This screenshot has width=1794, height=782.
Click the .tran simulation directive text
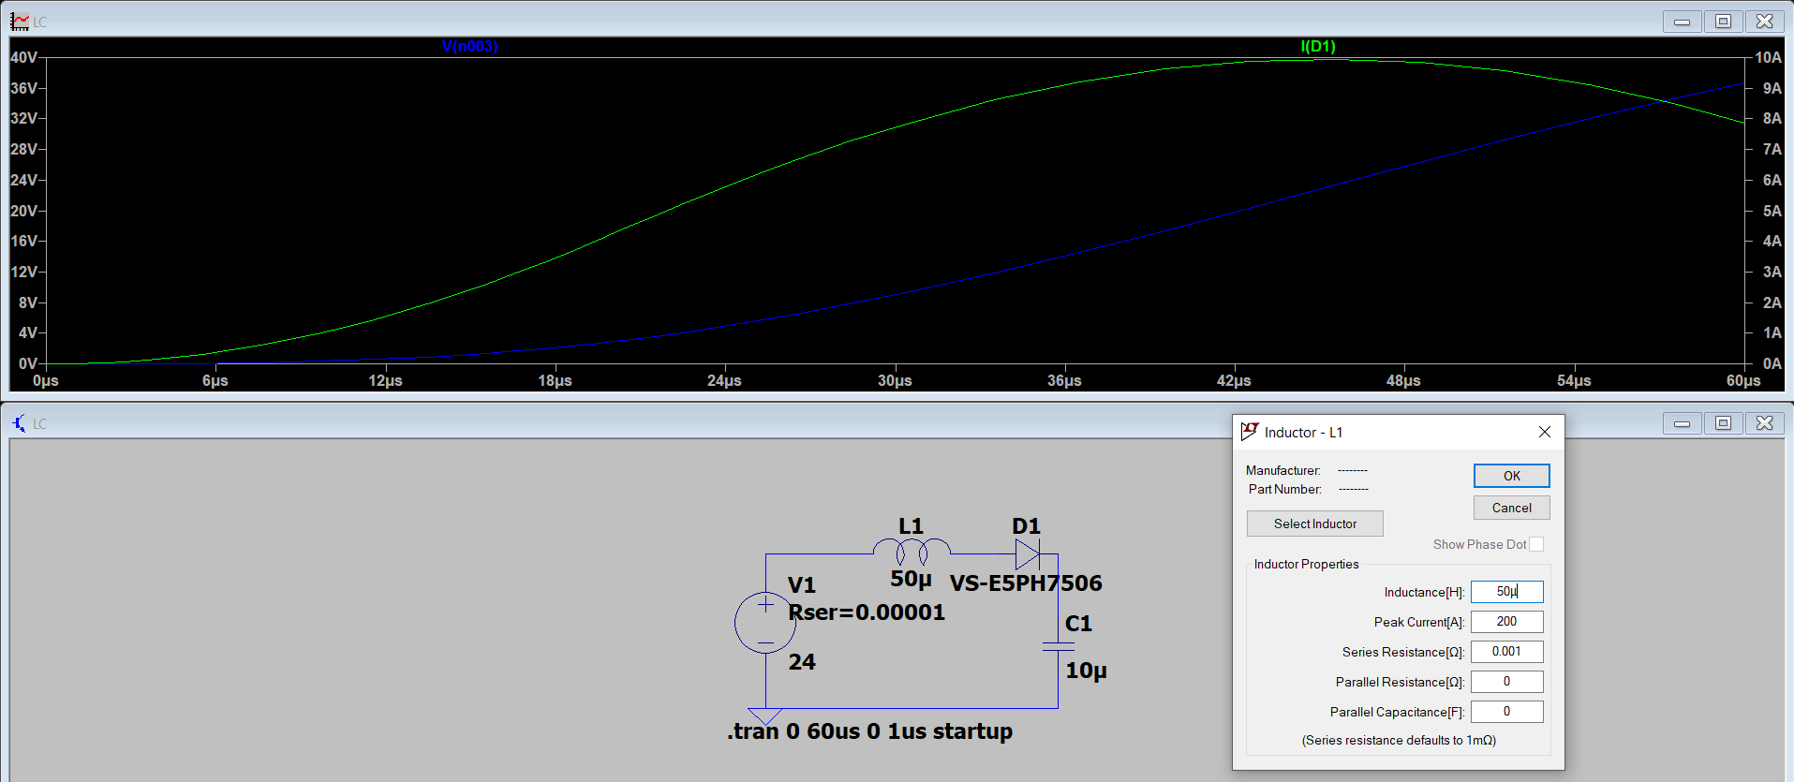869,731
